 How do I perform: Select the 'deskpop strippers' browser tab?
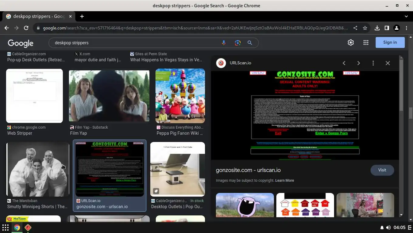39,16
